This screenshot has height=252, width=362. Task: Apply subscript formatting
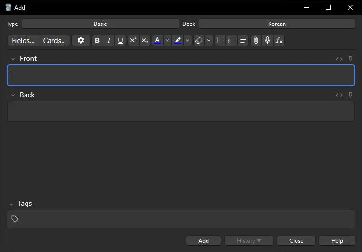[145, 41]
